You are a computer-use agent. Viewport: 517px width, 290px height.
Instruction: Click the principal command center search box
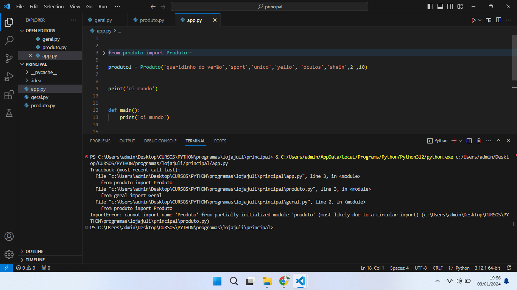[269, 6]
